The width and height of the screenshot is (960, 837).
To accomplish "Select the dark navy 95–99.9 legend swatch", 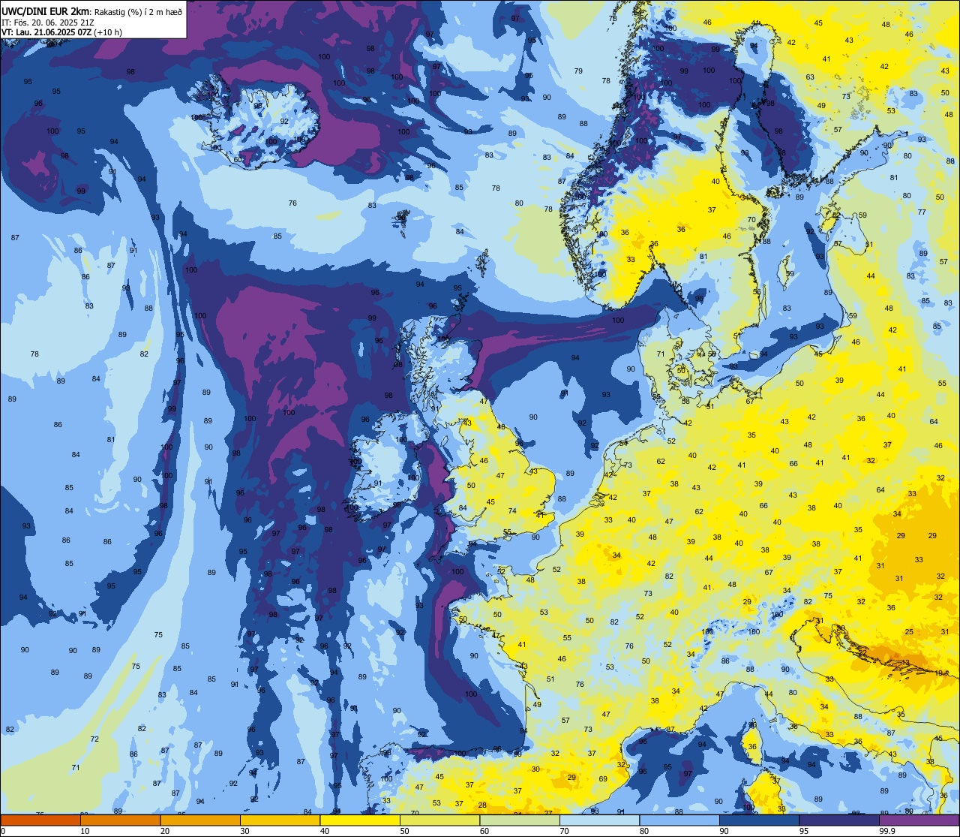I will (839, 820).
